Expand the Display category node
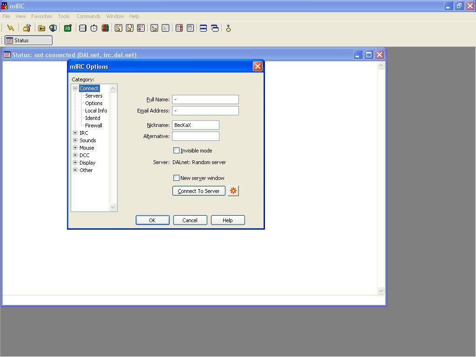 pyautogui.click(x=75, y=162)
